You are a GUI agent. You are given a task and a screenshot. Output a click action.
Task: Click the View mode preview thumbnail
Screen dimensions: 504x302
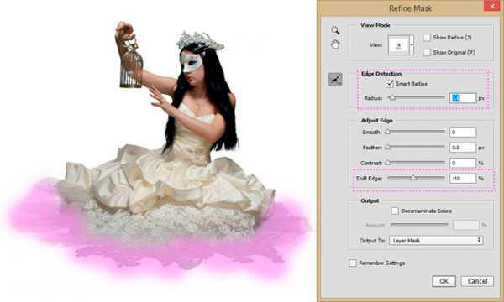pyautogui.click(x=398, y=45)
